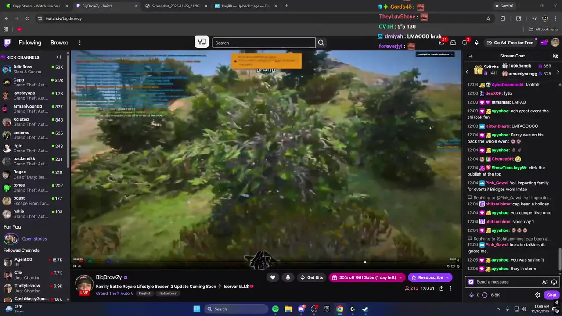Open the Following tab
The image size is (562, 316).
pyautogui.click(x=30, y=43)
